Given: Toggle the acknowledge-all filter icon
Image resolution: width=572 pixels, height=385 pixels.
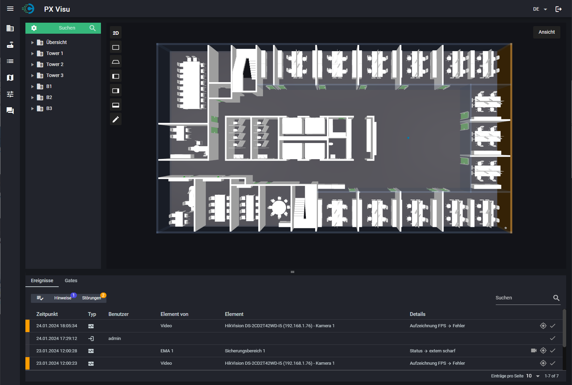Looking at the screenshot, I should (40, 298).
